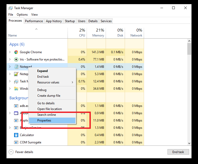Screen dimensions: 198x164
Task: Click the Task Manager process icon in list
Action: coord(16,81)
